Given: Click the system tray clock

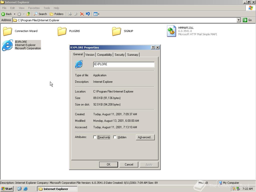Looking at the screenshot, I should (247, 189).
